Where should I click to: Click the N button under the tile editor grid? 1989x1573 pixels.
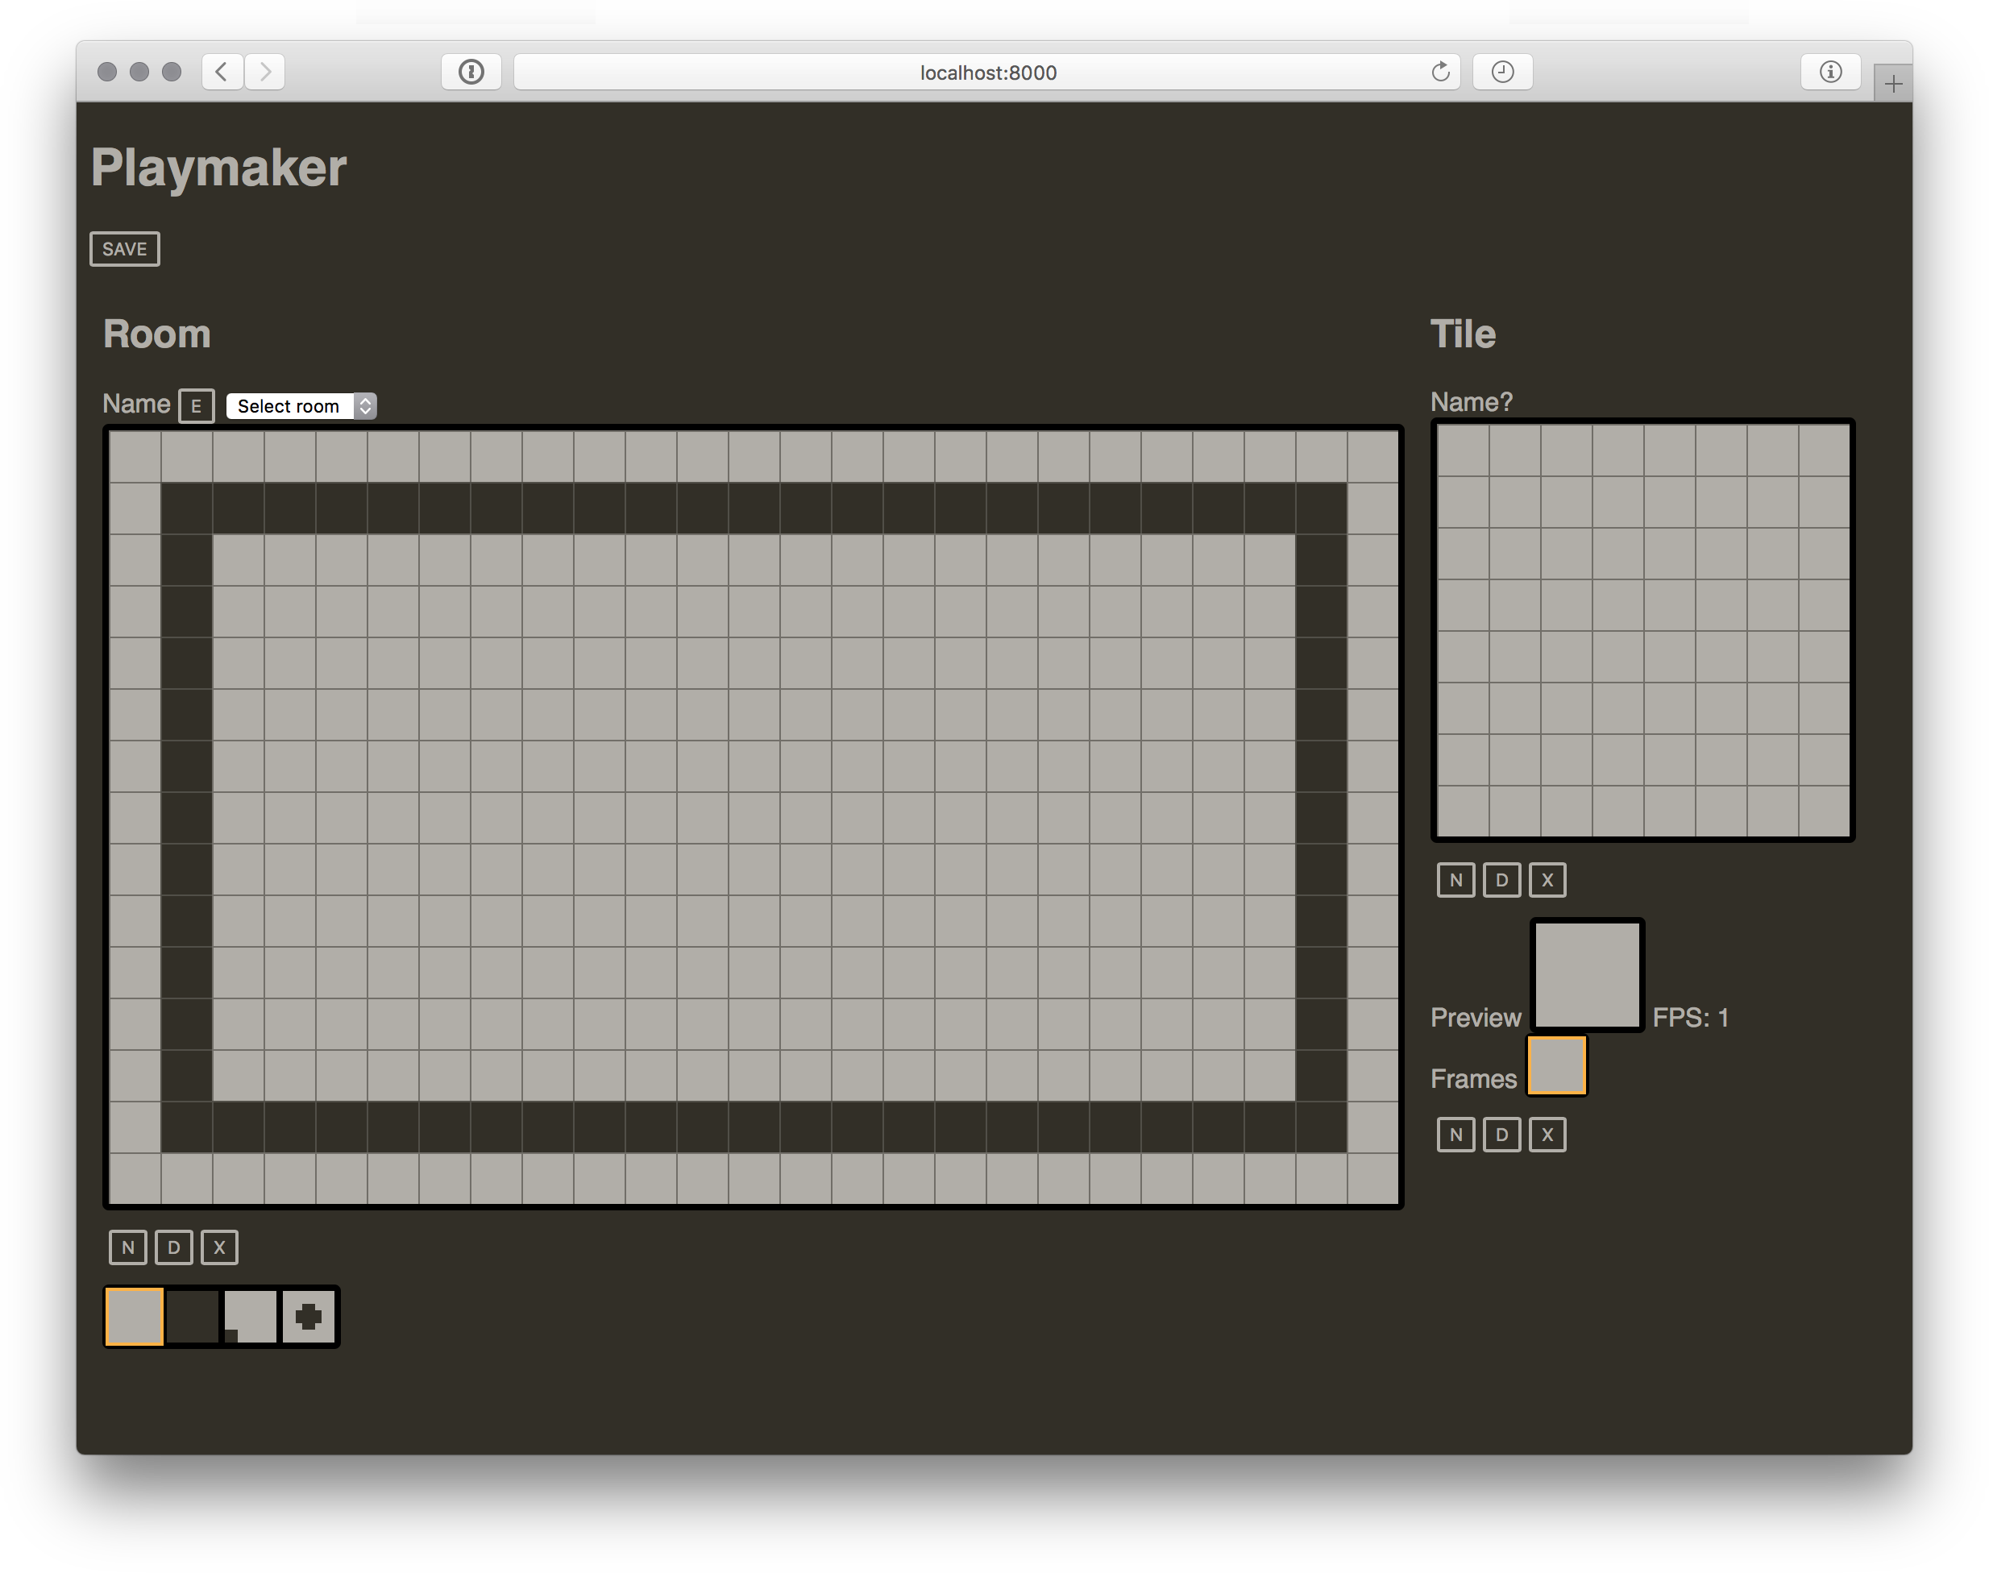pos(1455,879)
